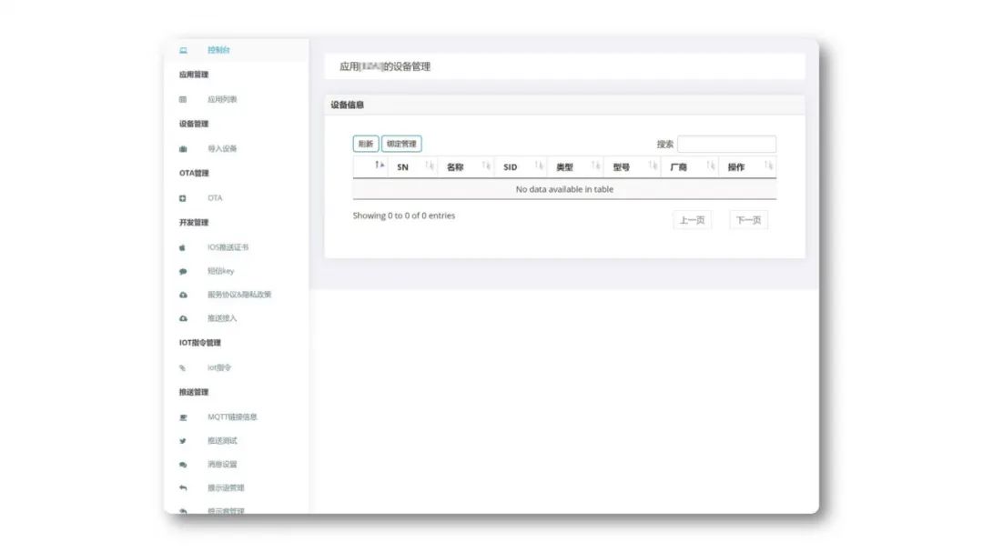Click the 推送管理 section heading
This screenshot has height=552, width=983.
[194, 393]
